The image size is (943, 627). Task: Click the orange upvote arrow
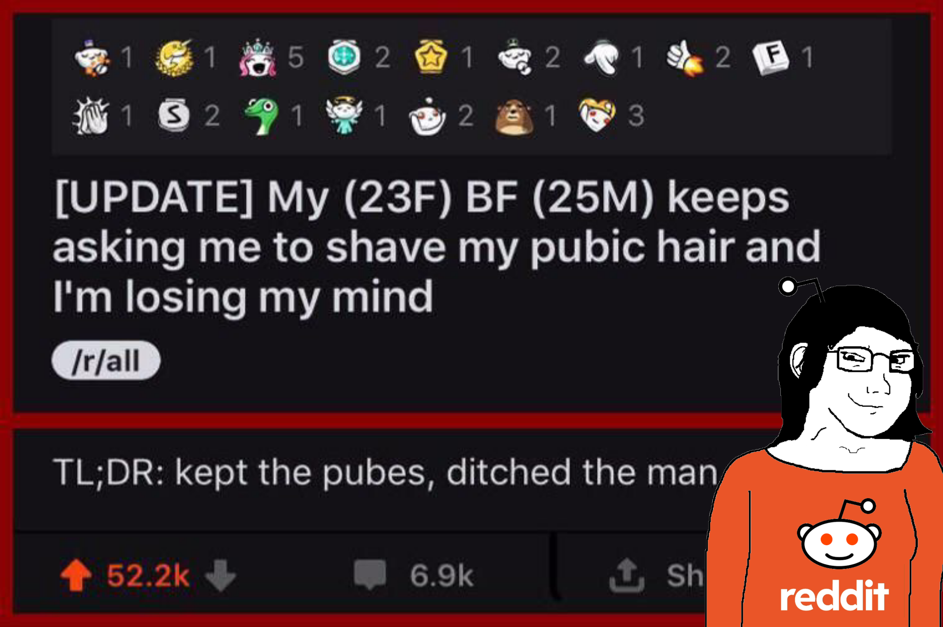tap(76, 575)
